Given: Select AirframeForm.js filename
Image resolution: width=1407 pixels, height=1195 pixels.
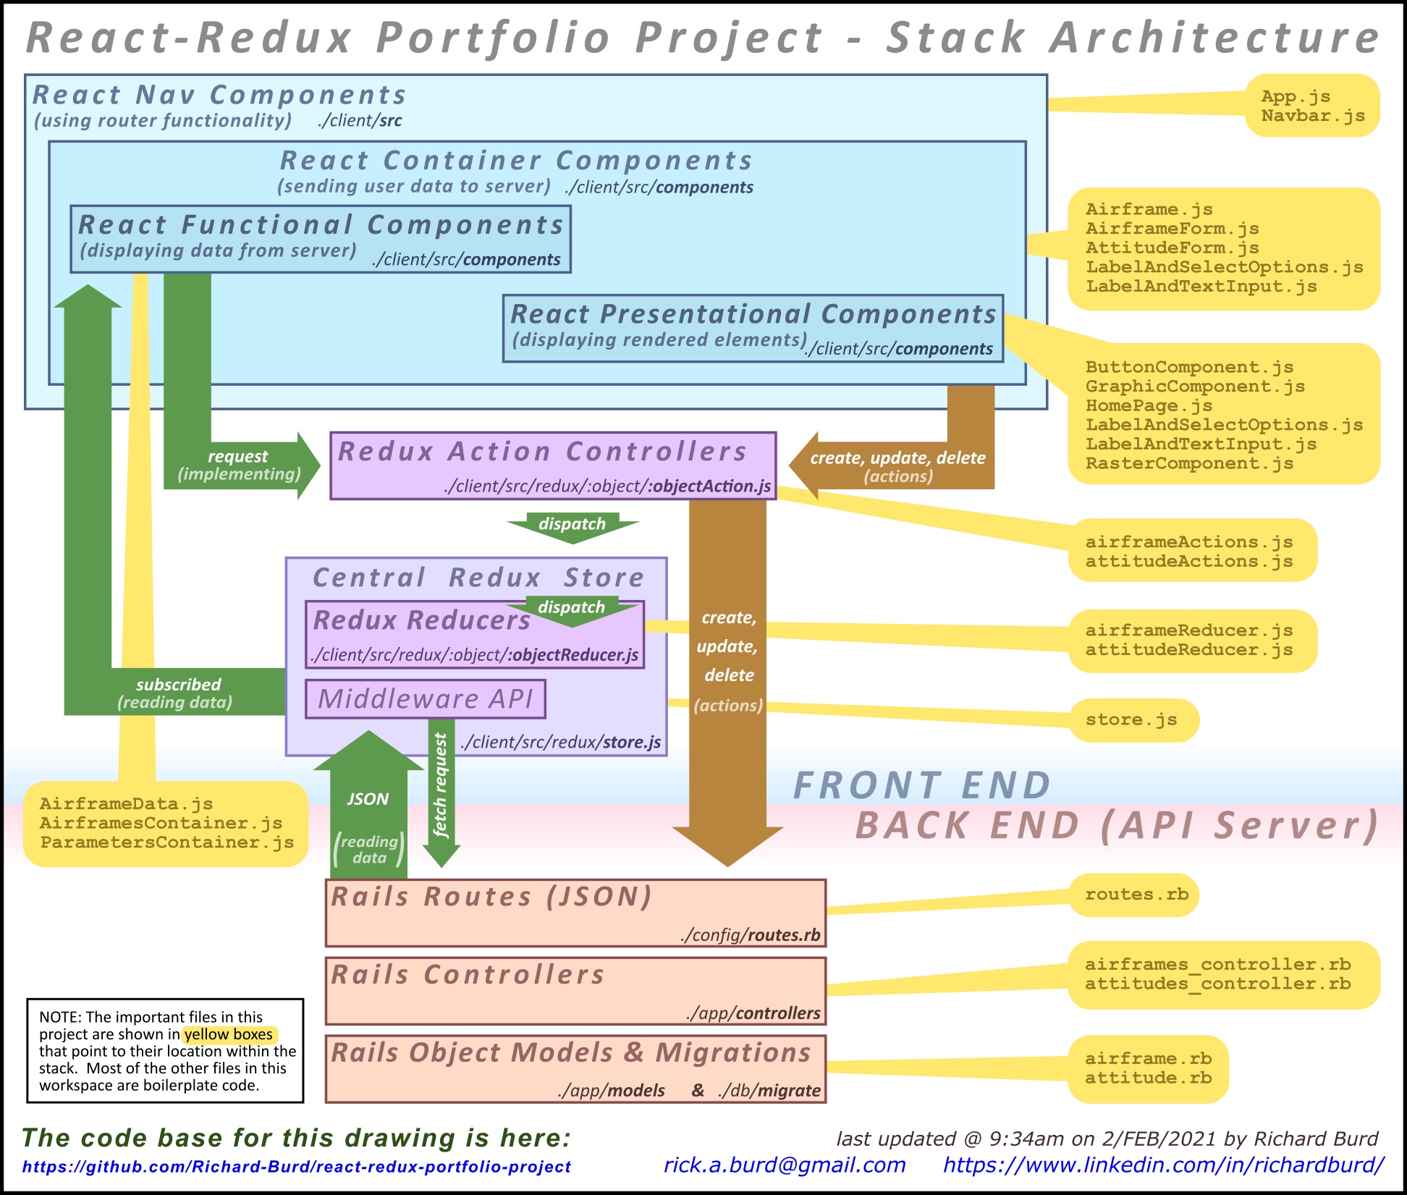Looking at the screenshot, I should click(1172, 229).
